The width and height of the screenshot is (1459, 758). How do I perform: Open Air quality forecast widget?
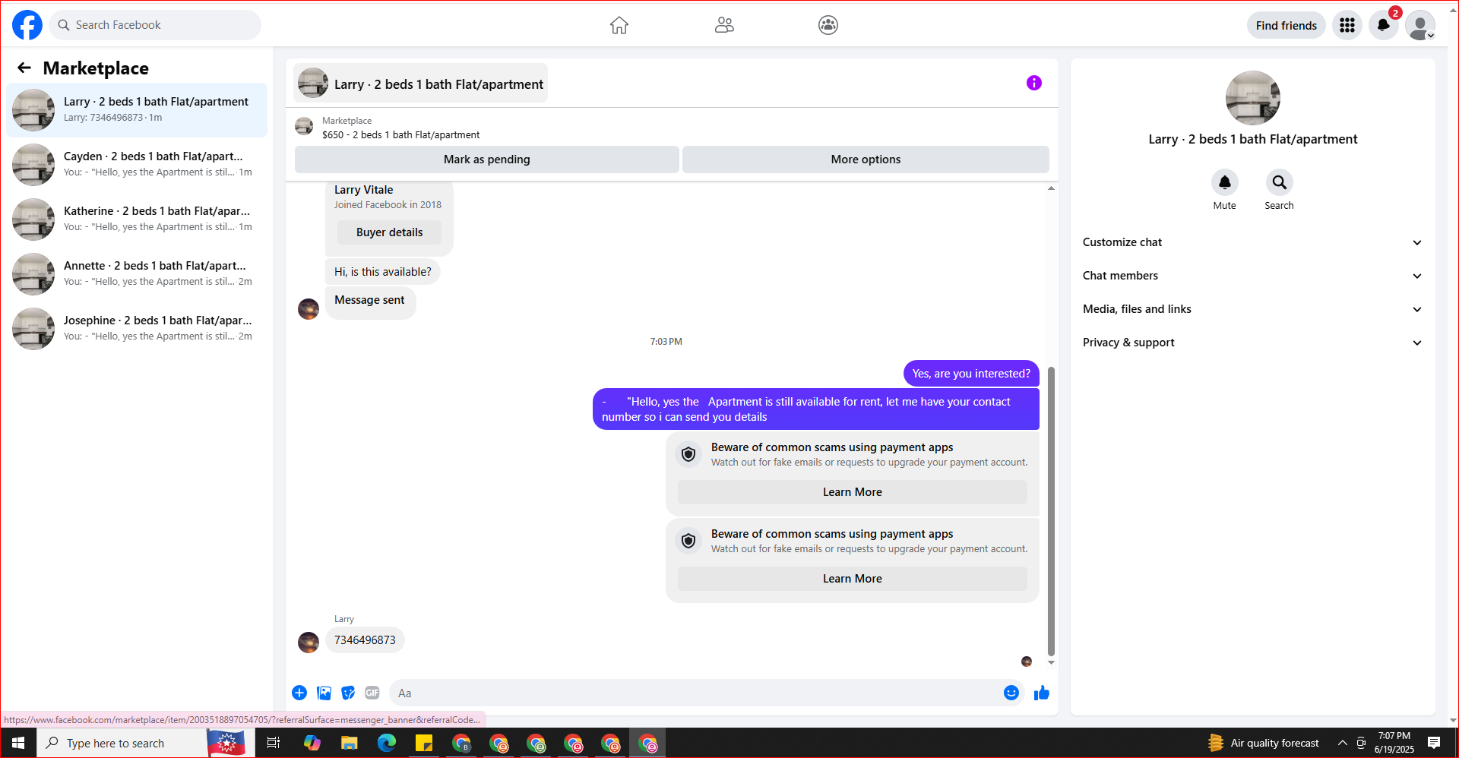click(1263, 743)
